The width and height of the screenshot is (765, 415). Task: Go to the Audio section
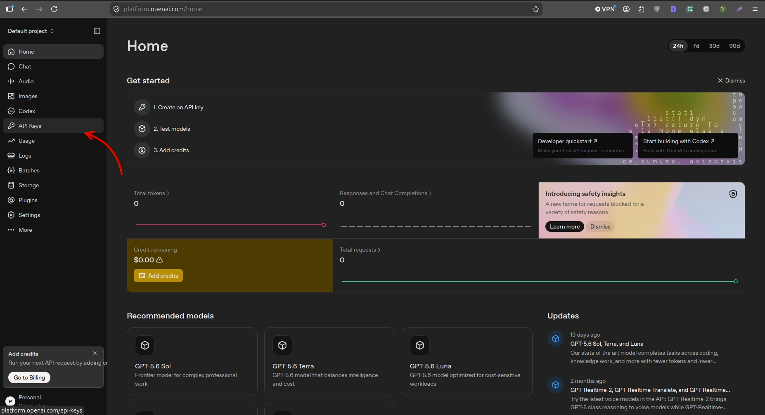click(53, 81)
